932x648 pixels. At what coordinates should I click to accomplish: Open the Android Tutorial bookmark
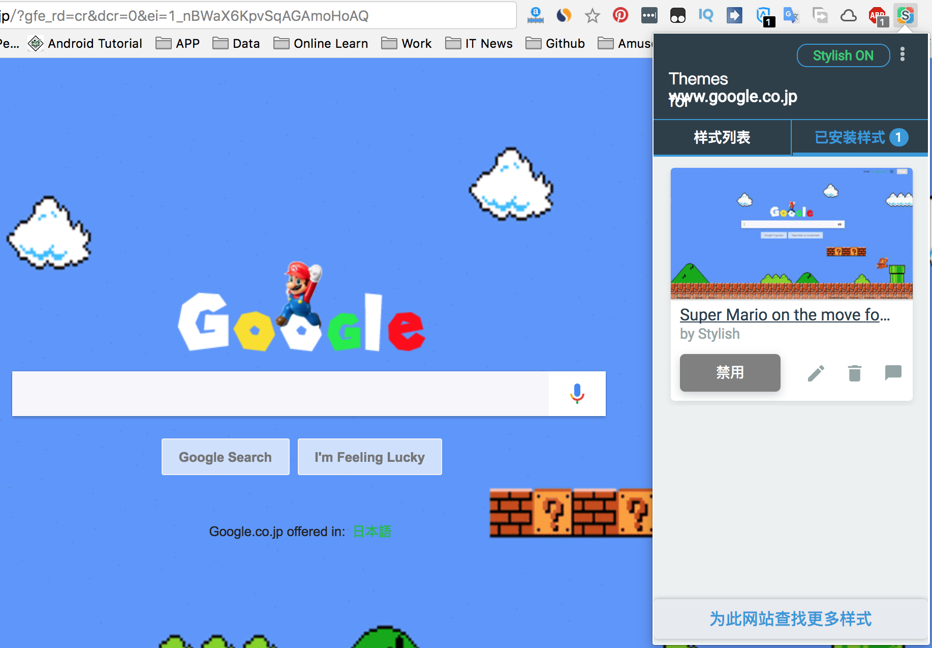pyautogui.click(x=85, y=44)
